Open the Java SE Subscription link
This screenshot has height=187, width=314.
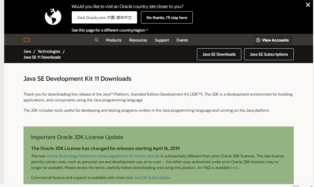(x=152, y=177)
